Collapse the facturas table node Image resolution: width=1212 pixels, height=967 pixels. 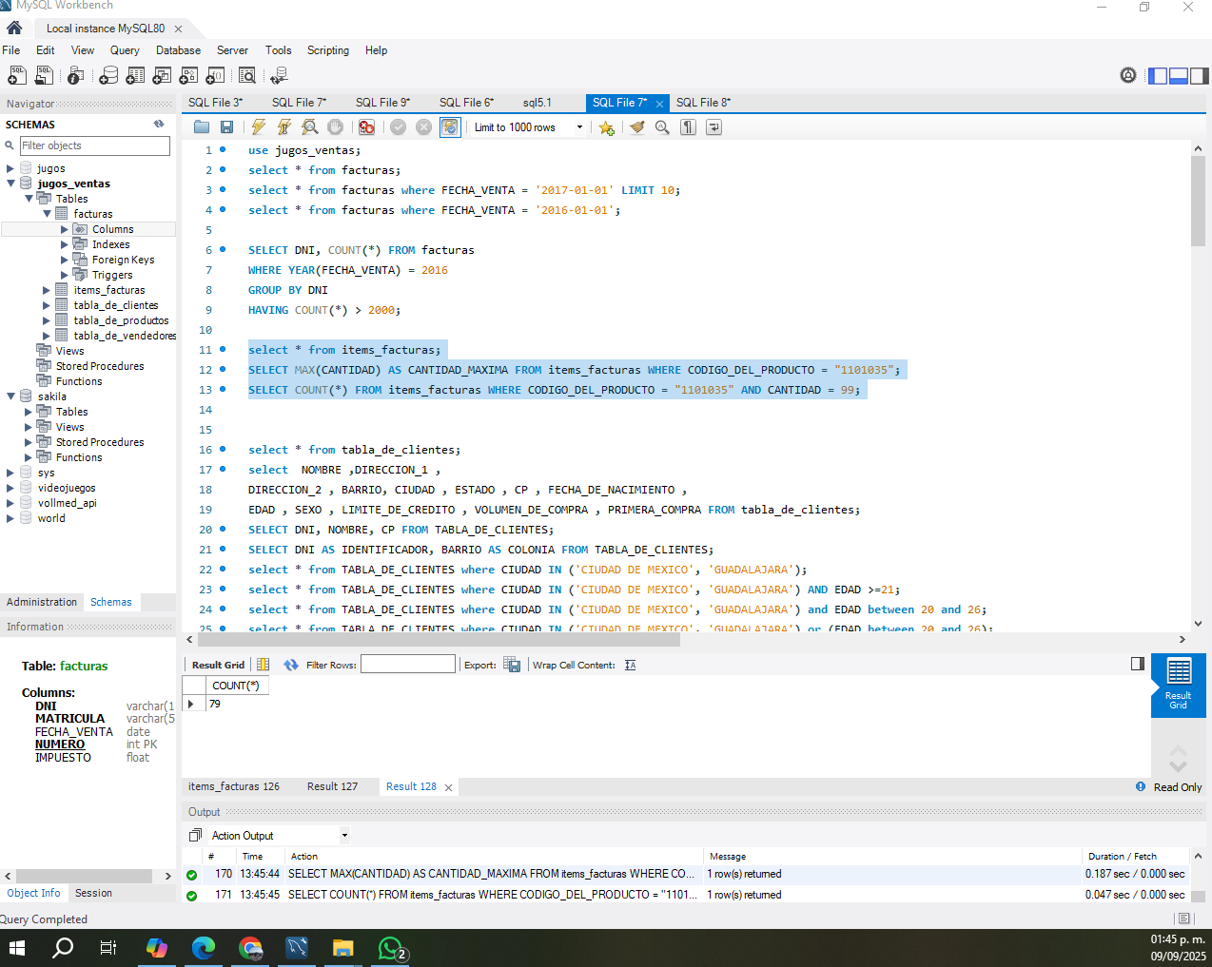pyautogui.click(x=47, y=214)
